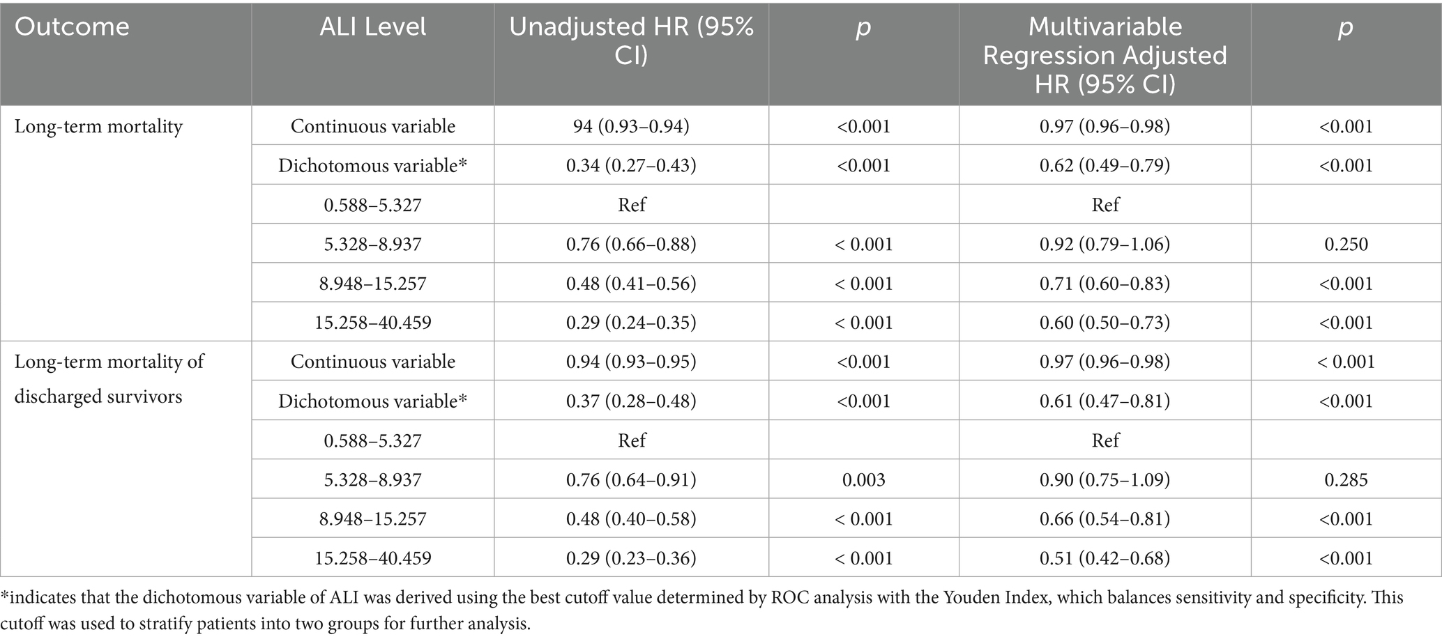1442x639 pixels.
Task: Click the 0.92 (0.79–1.06) cell
Action: point(1105,245)
